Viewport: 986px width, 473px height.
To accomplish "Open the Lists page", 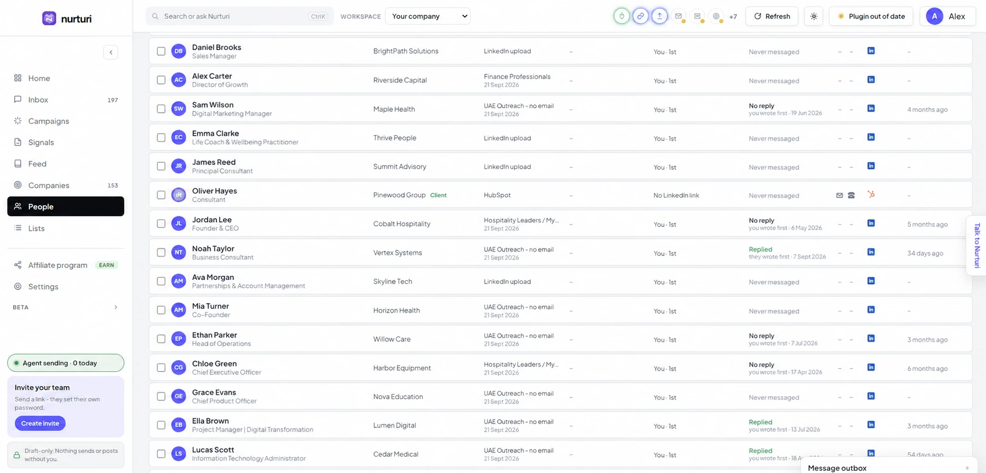I will coord(65,228).
